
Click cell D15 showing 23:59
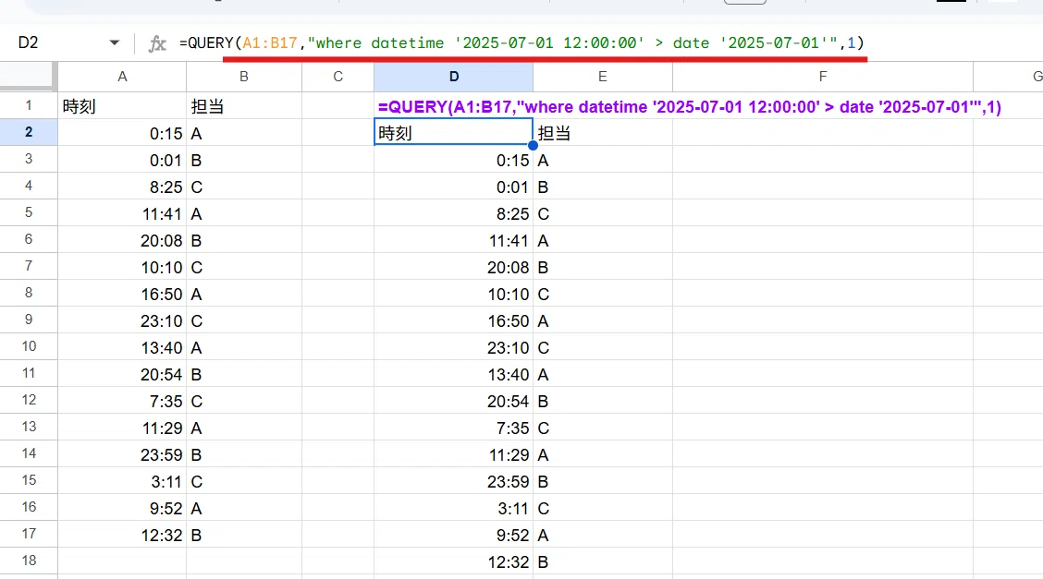tap(454, 481)
